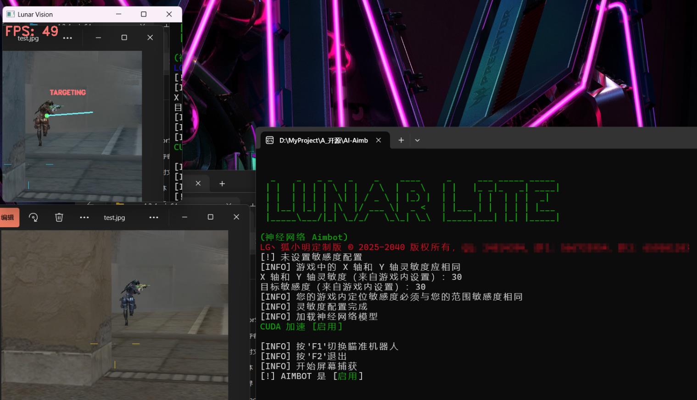Open the three-dot menu right of the lower test.jpg title
The height and width of the screenshot is (400, 697).
coord(154,217)
